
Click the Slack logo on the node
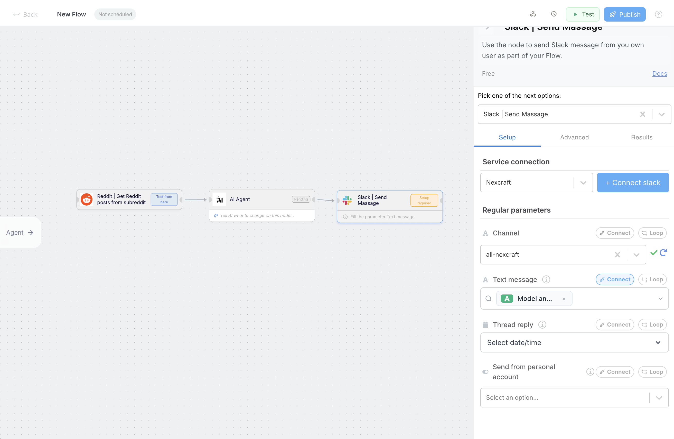click(347, 200)
